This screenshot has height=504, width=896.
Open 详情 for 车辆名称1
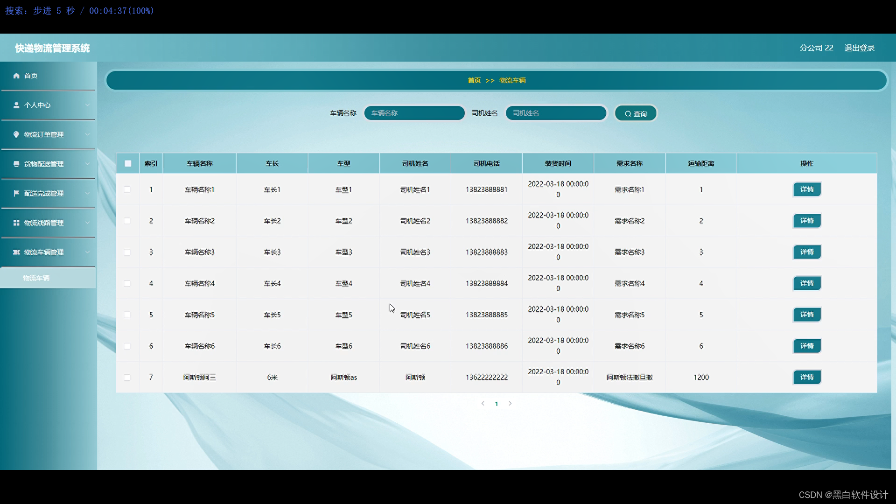point(807,189)
